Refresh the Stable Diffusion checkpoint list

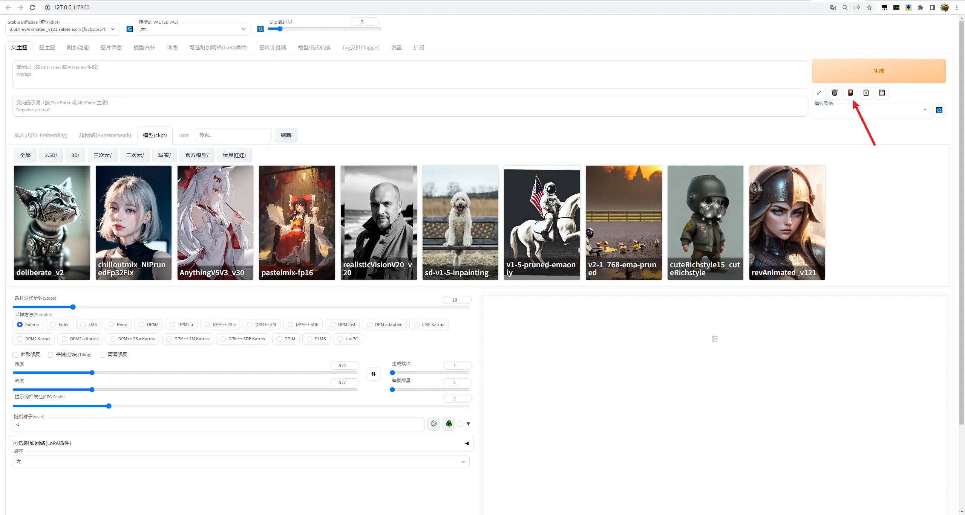[x=129, y=29]
